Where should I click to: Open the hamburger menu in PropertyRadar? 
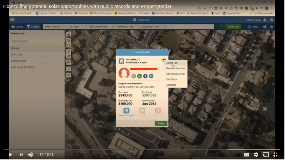coord(12,19)
